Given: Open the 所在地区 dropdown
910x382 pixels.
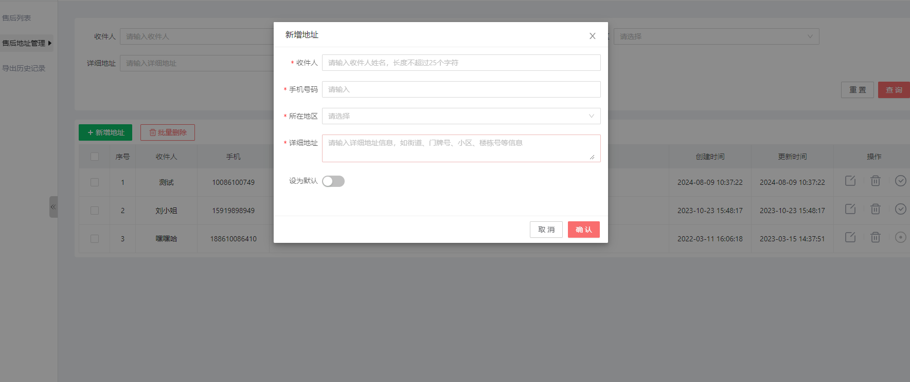Looking at the screenshot, I should 461,116.
